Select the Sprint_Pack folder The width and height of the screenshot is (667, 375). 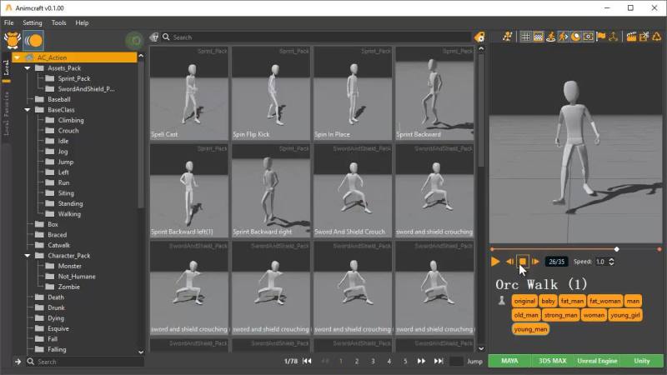[74, 78]
